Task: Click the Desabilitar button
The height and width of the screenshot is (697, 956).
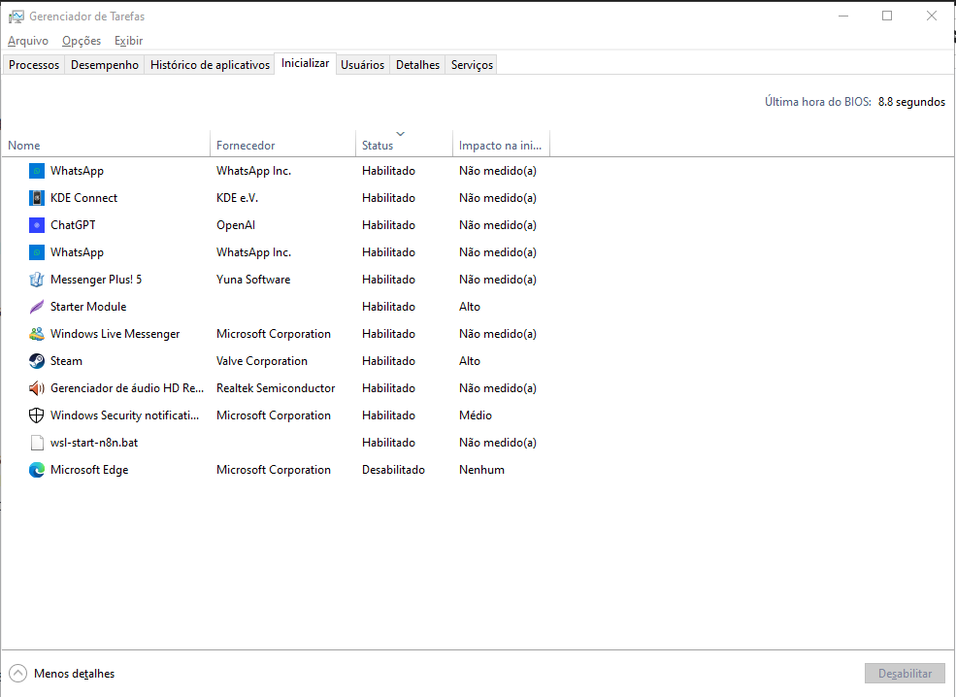Action: pos(905,674)
